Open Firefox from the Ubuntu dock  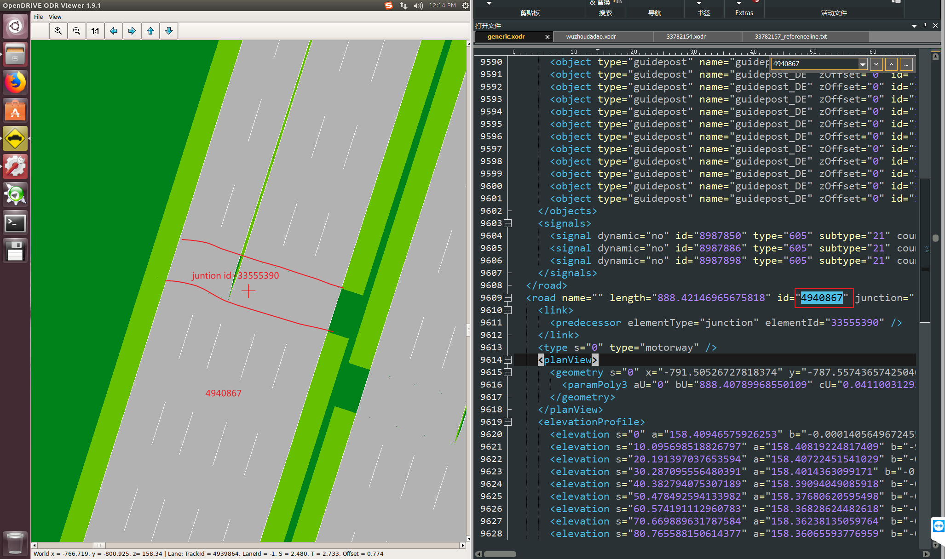15,83
